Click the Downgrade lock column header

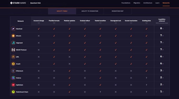116,21
